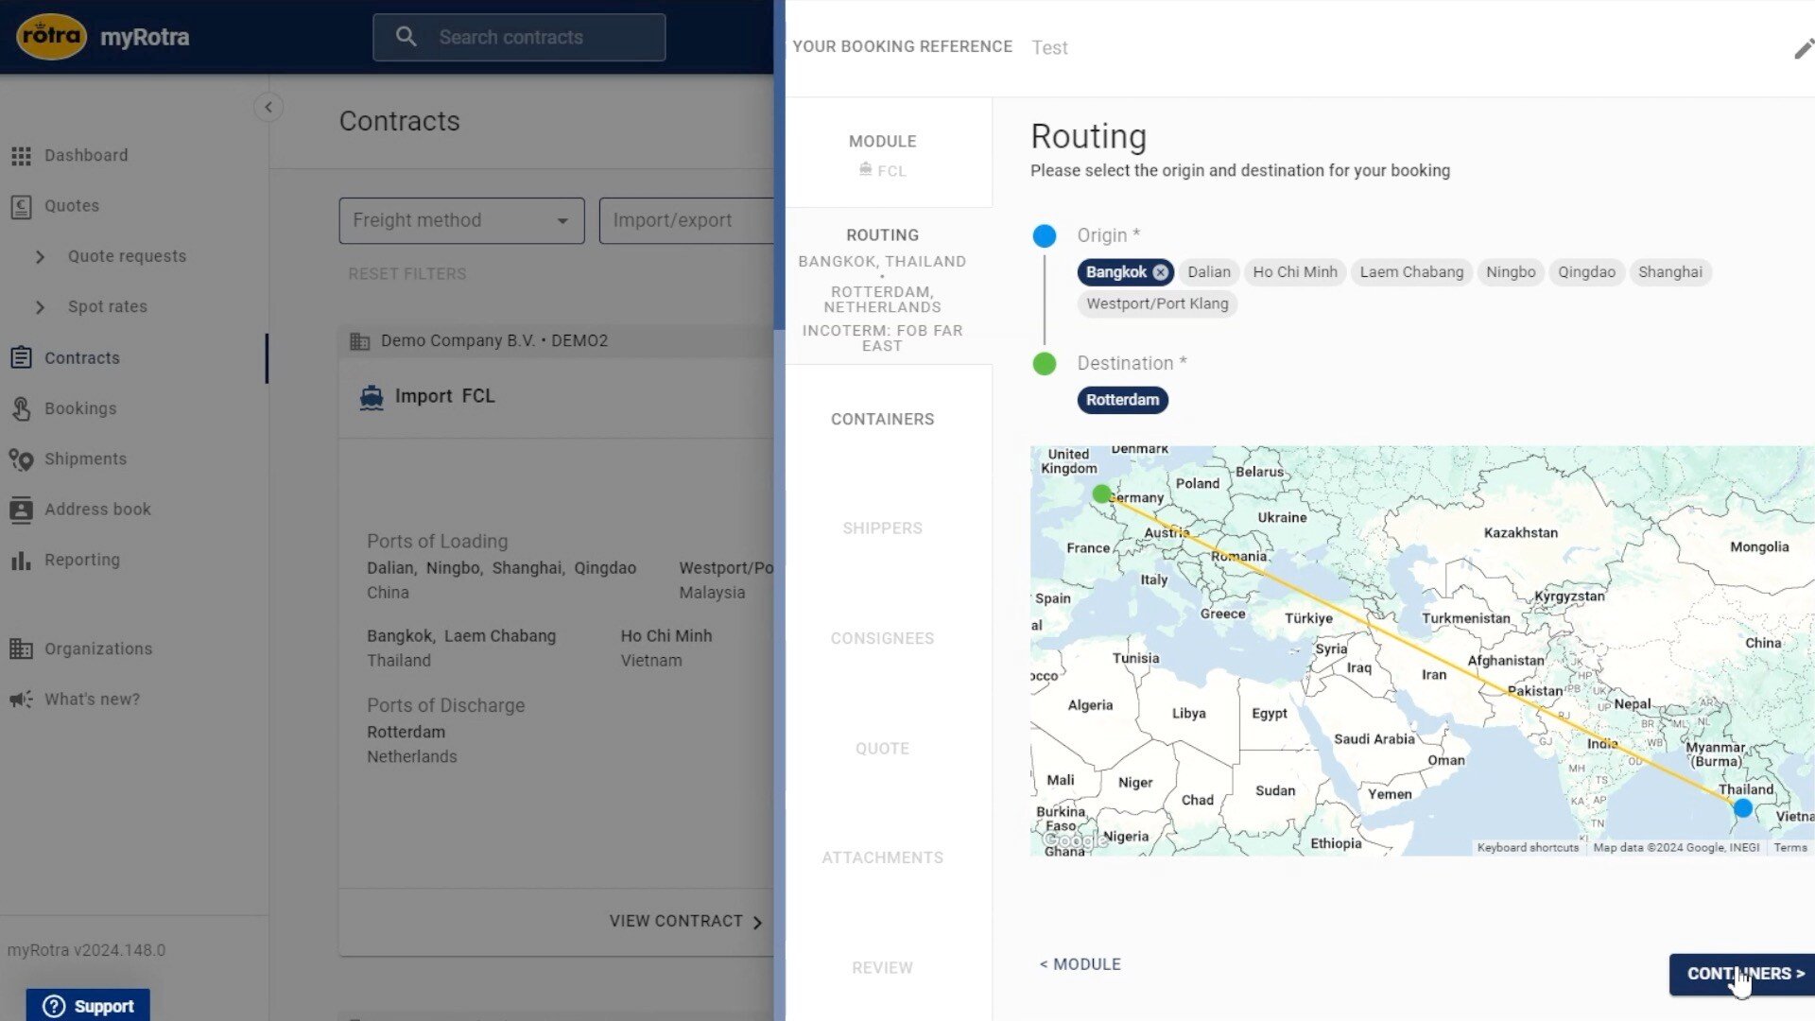Click the Shipments location icon
Image resolution: width=1815 pixels, height=1021 pixels.
pyautogui.click(x=21, y=459)
